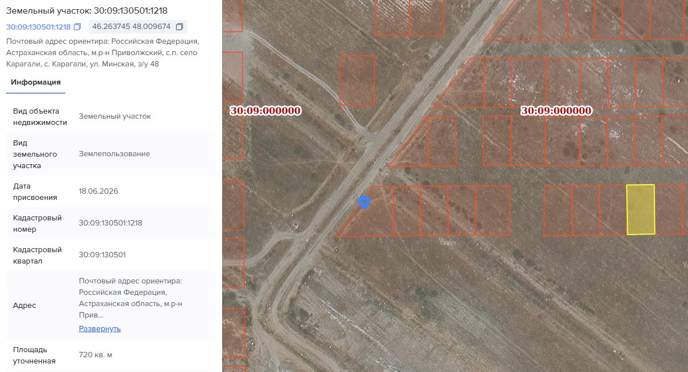This screenshot has height=372, width=688.
Task: Expand address via Развернуть link
Action: 100,329
